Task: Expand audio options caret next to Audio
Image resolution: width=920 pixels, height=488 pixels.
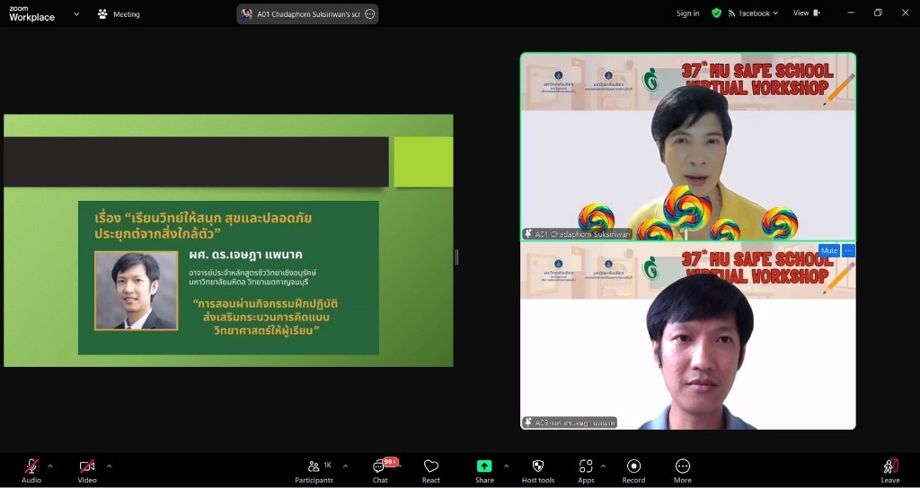Action: [50, 466]
